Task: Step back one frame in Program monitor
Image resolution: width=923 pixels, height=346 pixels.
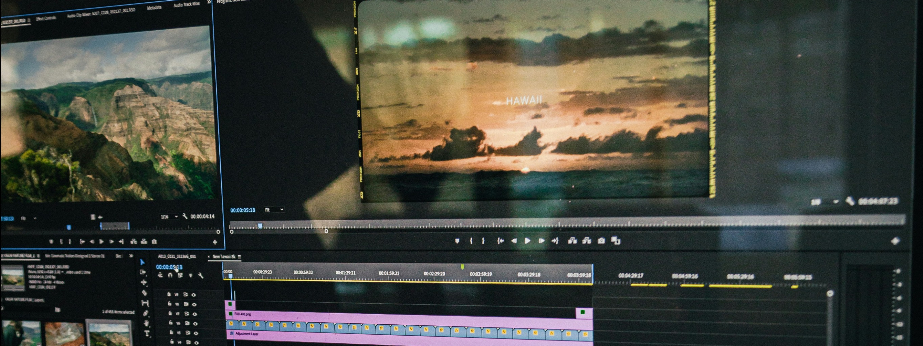Action: click(x=514, y=241)
